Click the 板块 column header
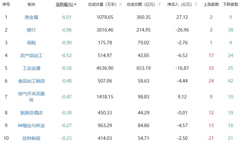Viewport: 242px width, 144px height. click(31, 4)
